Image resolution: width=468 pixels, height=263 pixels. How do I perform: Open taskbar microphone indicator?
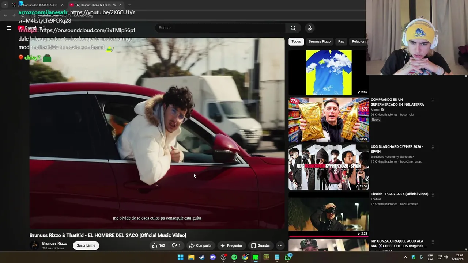click(421, 257)
